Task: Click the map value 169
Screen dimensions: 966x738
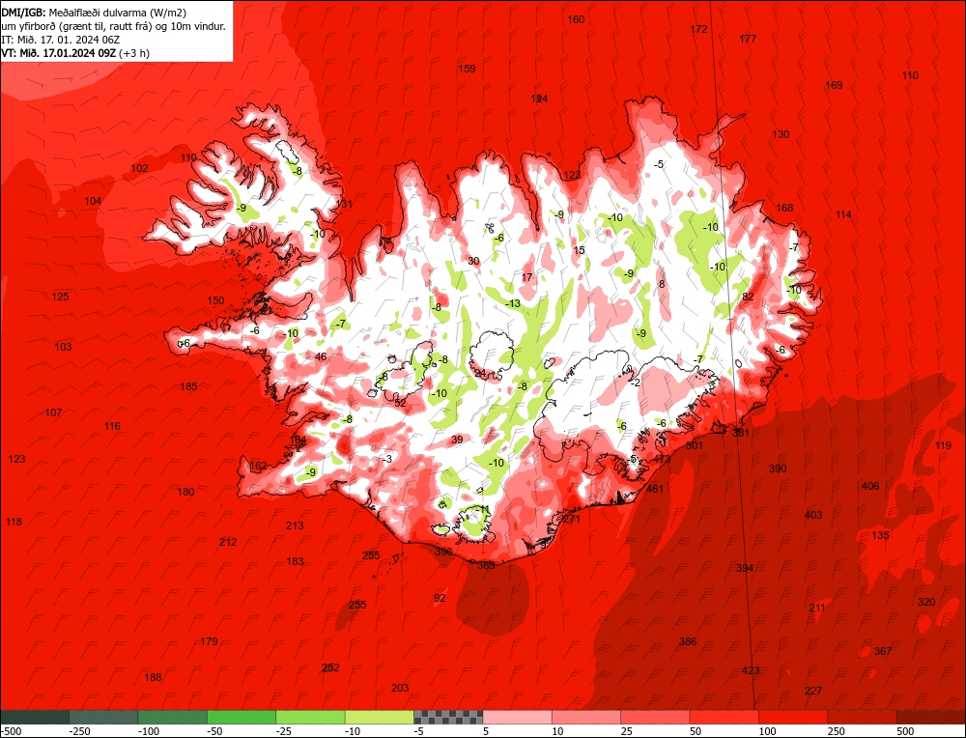Action: [x=834, y=85]
